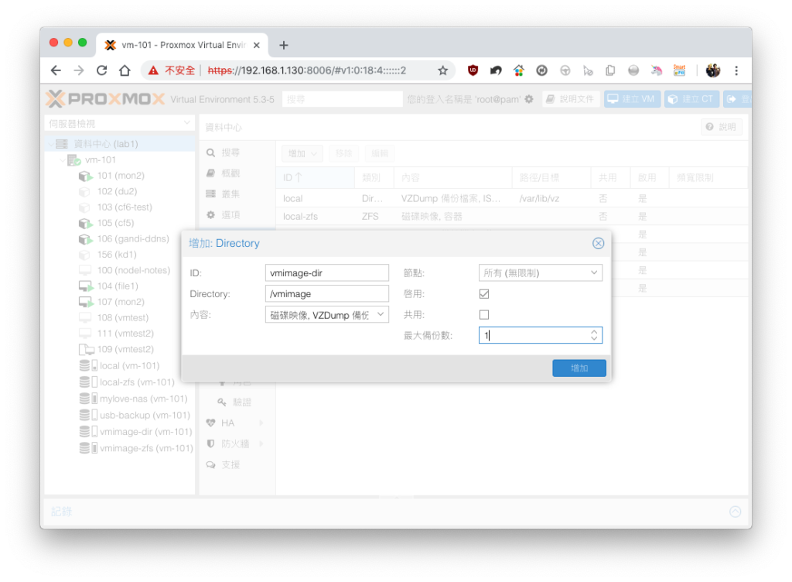The width and height of the screenshot is (792, 582).
Task: Reload the page with the browser refresh icon
Action: click(101, 70)
